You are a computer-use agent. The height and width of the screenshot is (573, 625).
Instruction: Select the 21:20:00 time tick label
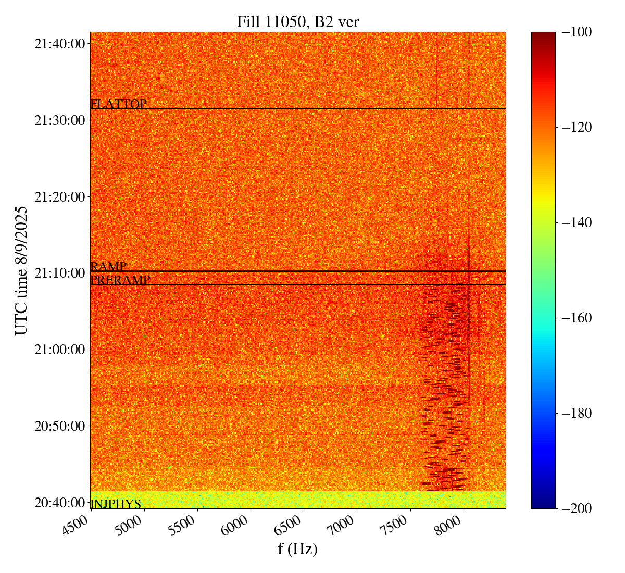pos(59,197)
